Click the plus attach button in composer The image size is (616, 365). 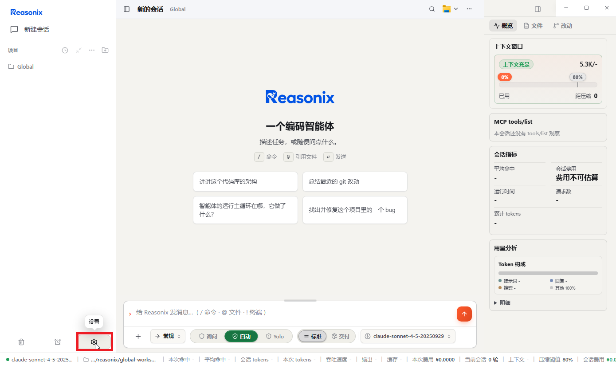click(x=138, y=336)
